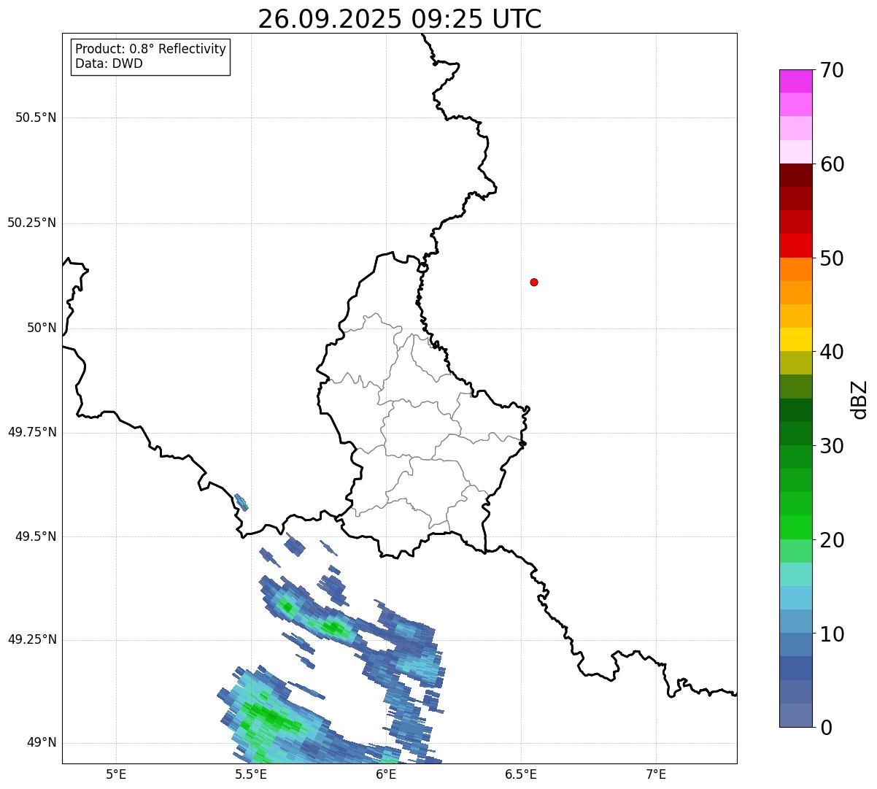Viewport: 877px width, 789px height.
Task: Click the colorbar tick label 50
Action: tap(832, 258)
